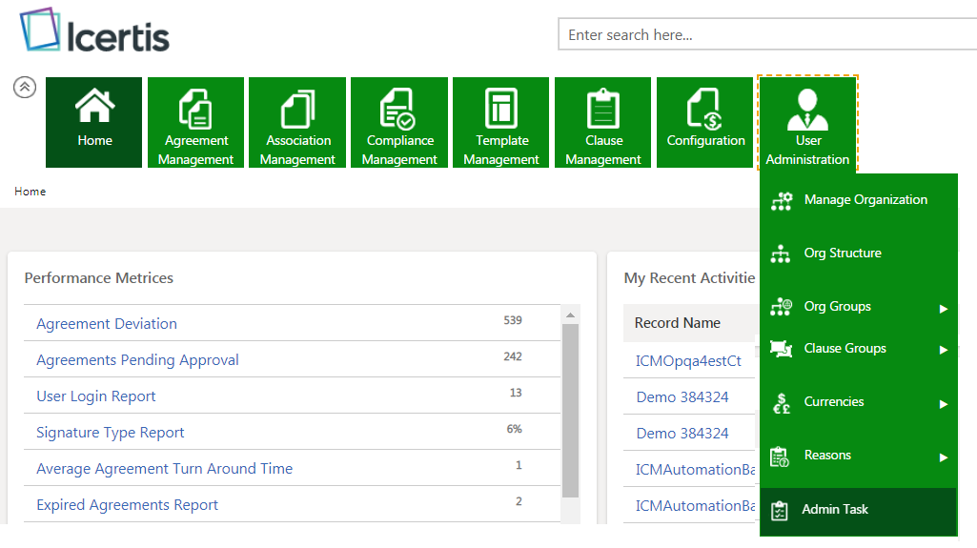Open the Template Management tile

(501, 122)
